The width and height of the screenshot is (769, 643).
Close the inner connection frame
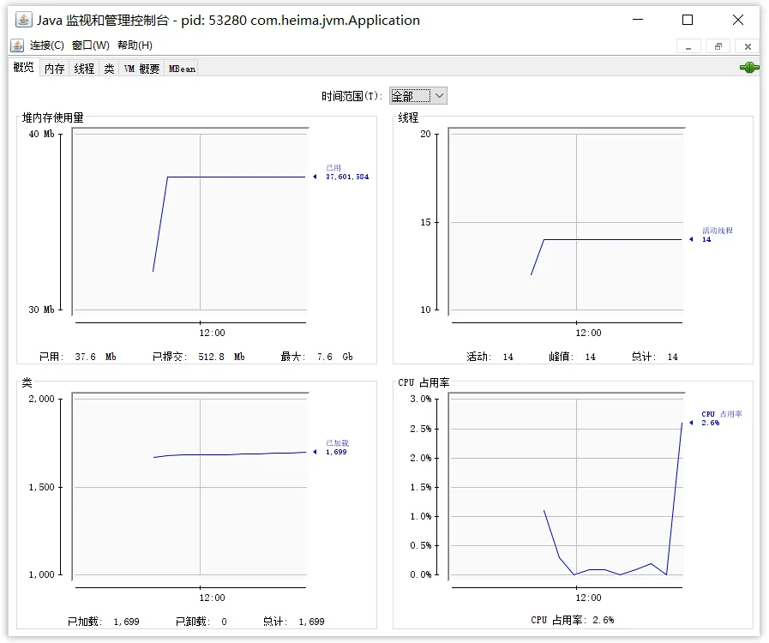click(x=748, y=46)
